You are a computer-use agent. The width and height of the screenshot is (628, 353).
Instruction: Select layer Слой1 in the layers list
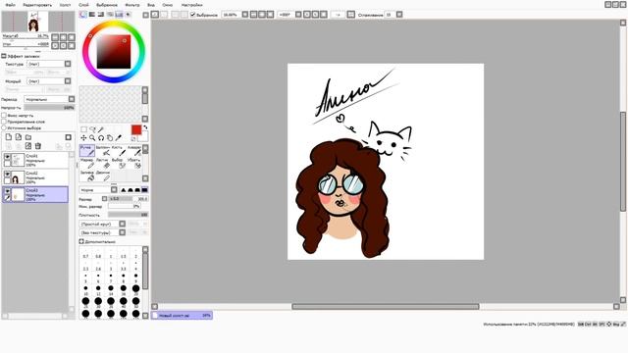click(x=35, y=160)
